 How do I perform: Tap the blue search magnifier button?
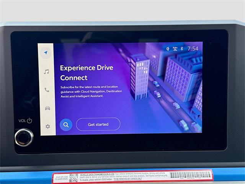tap(66, 125)
